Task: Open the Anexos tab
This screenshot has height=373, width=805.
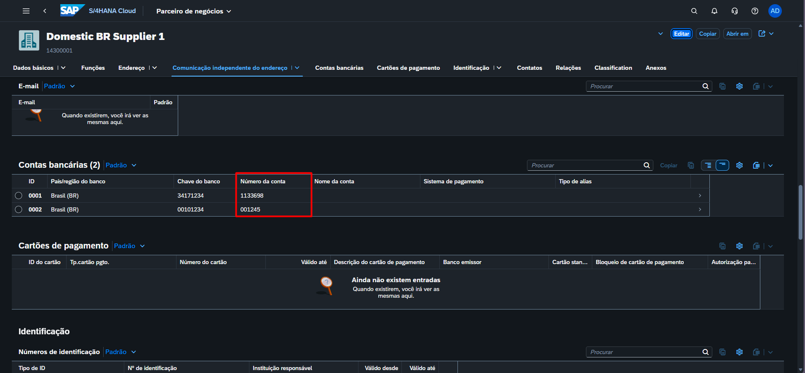Action: click(x=656, y=68)
